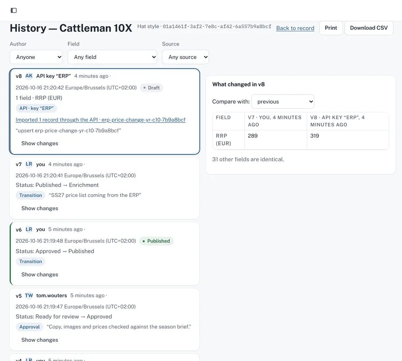This screenshot has height=361, width=402.
Task: Click the Approval tag on v5
Action: tap(29, 327)
